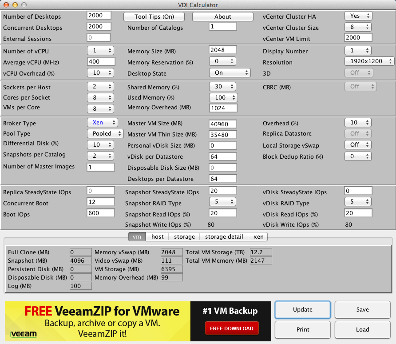Click the Snapshot Read IOps (%) field
The image size is (396, 344).
[223, 213]
